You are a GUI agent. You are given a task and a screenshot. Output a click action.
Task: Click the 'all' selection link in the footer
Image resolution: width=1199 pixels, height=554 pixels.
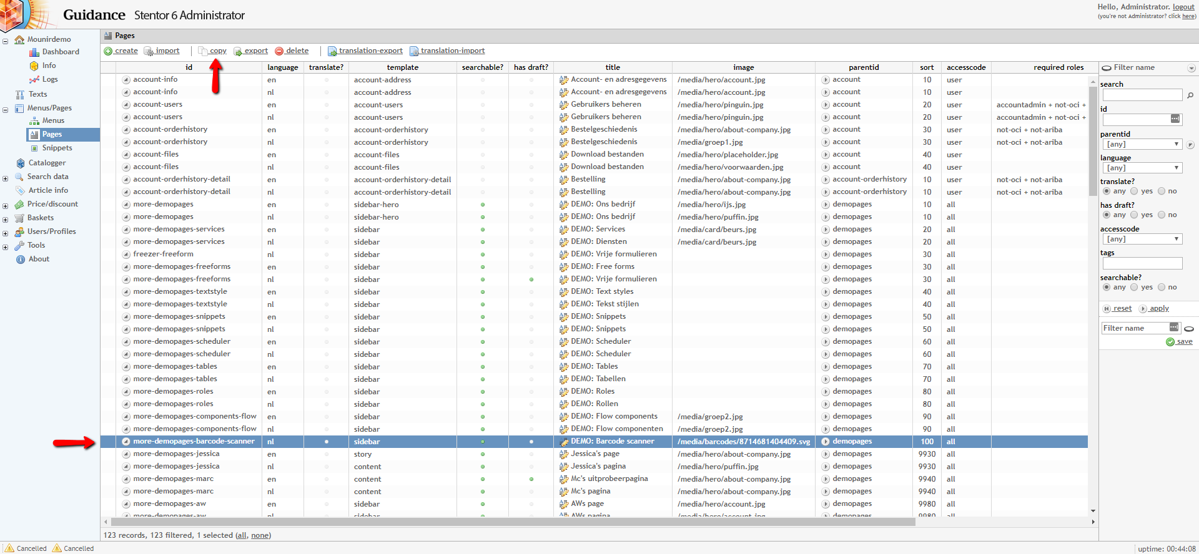coord(241,535)
